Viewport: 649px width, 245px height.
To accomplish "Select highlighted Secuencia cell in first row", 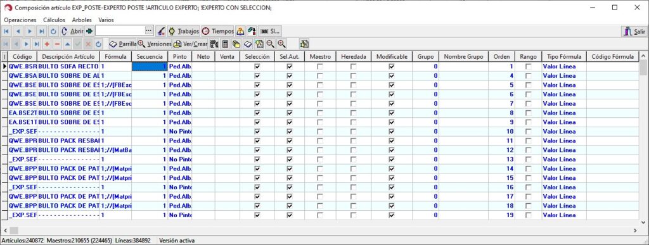I will click(150, 66).
